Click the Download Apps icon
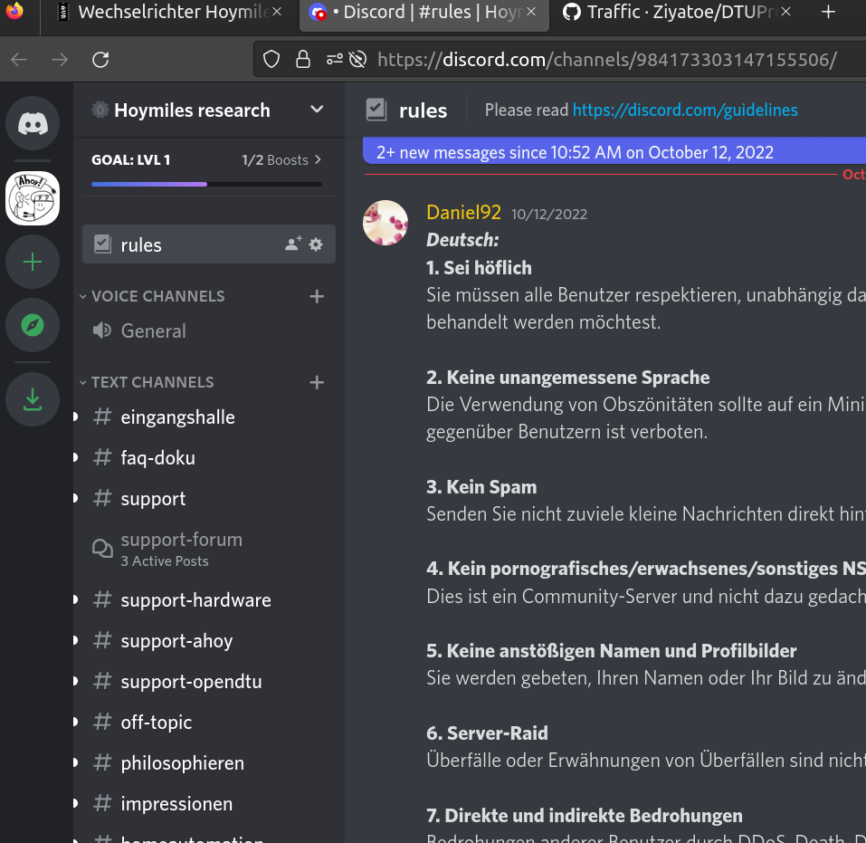Viewport: 866px width, 843px height. (33, 399)
